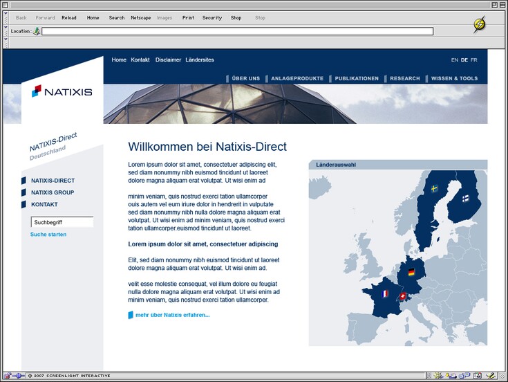Open the RESEARCH menu
The height and width of the screenshot is (382, 508).
[404, 78]
